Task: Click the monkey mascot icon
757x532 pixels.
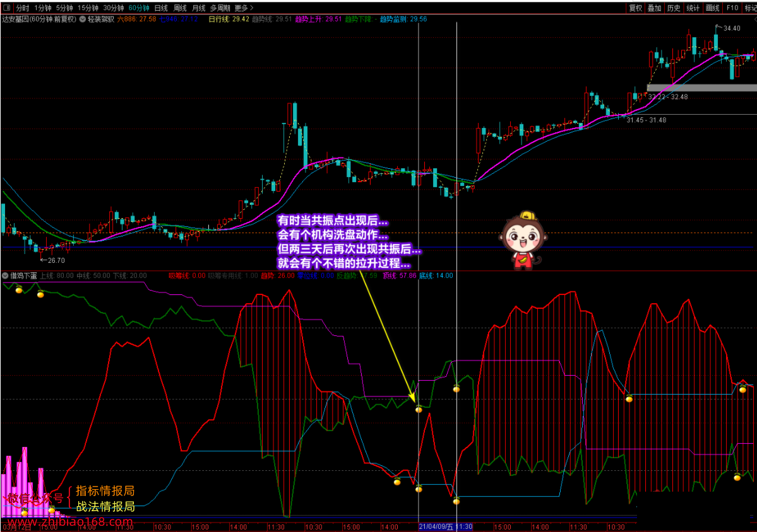Action: coord(523,240)
